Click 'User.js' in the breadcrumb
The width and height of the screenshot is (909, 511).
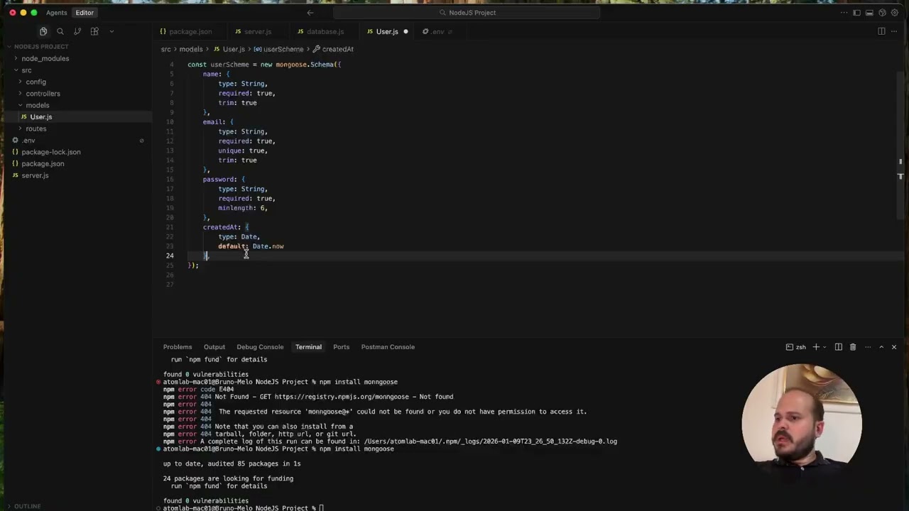[x=234, y=49]
